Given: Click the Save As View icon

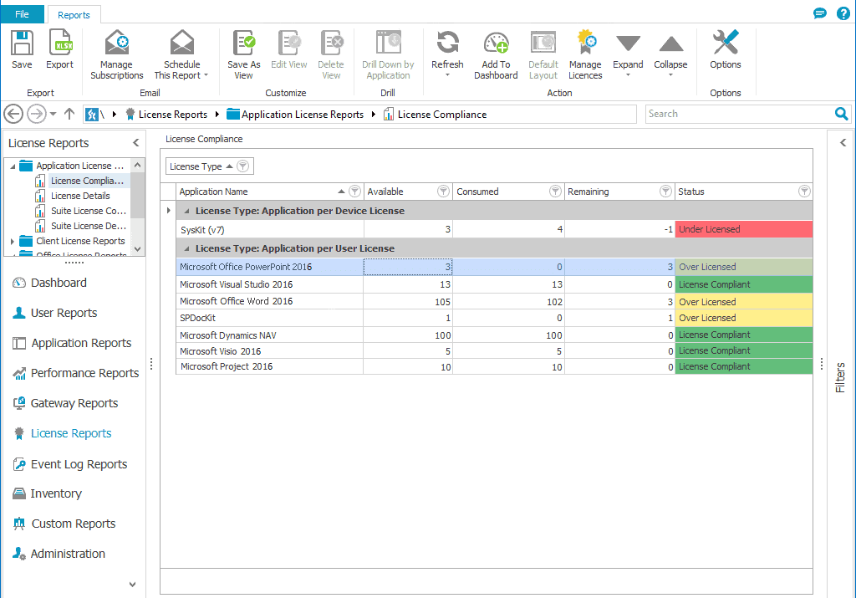Looking at the screenshot, I should (243, 43).
